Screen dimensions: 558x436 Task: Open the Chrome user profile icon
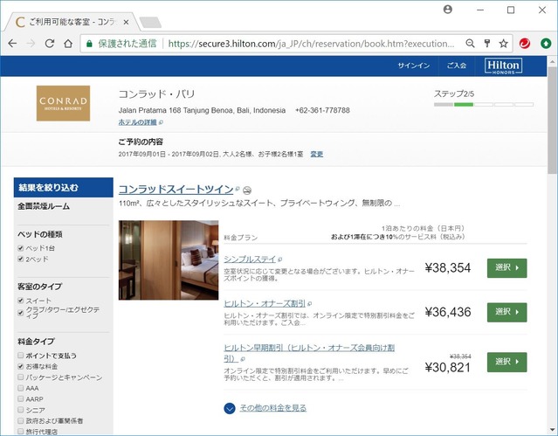[x=448, y=10]
